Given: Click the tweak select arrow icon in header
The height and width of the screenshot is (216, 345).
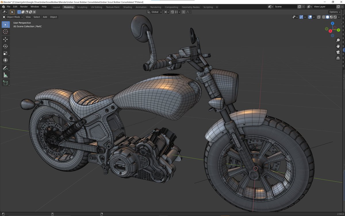Looking at the screenshot, I should [x=12, y=12].
